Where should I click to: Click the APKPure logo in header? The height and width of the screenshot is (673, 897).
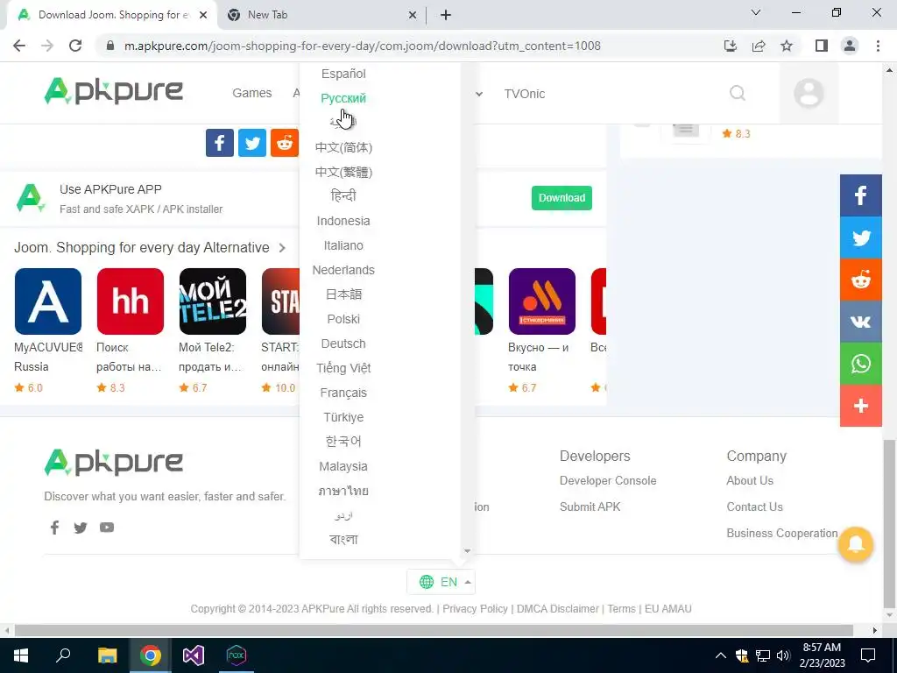click(113, 91)
